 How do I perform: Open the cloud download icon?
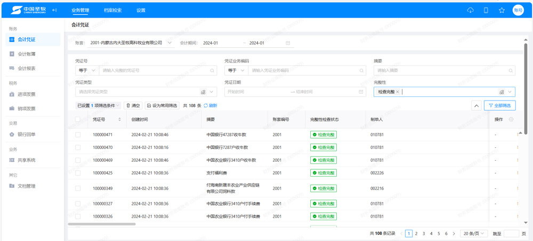[471, 10]
